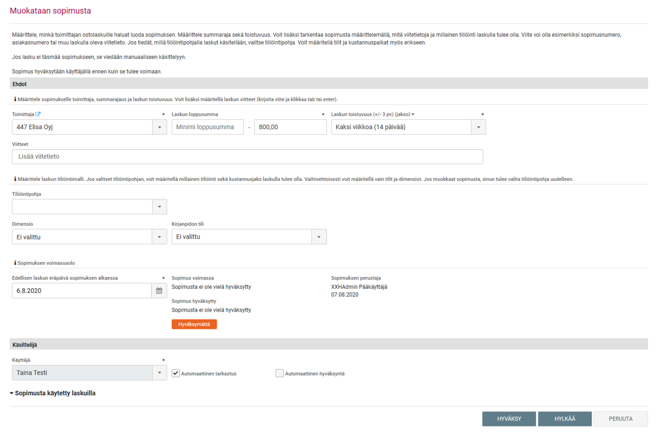
Task: Open the Toimittaja supplier dropdown
Action: [x=159, y=127]
